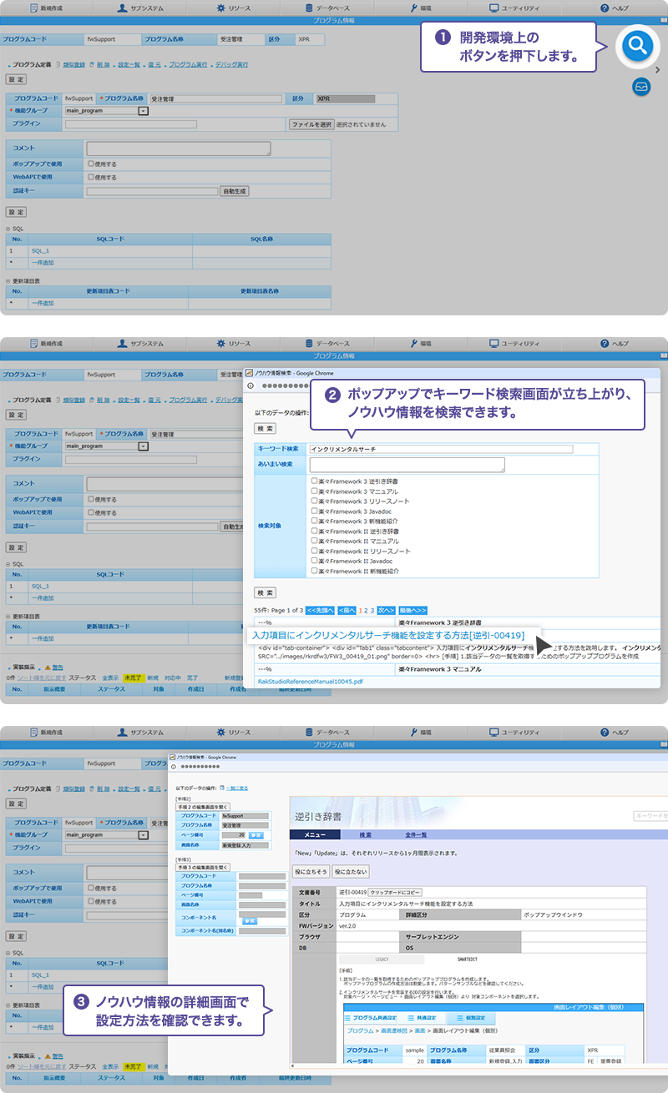Click <<先頭へ pagination button
The width and height of the screenshot is (668, 1093).
click(320, 611)
